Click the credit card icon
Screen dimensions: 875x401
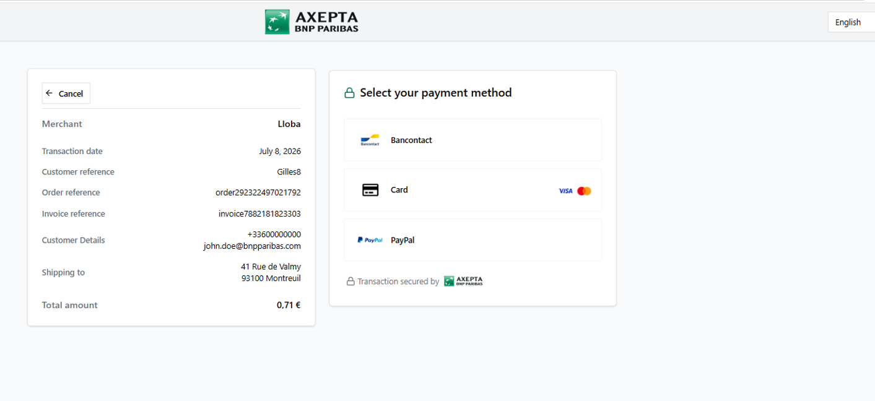point(370,190)
